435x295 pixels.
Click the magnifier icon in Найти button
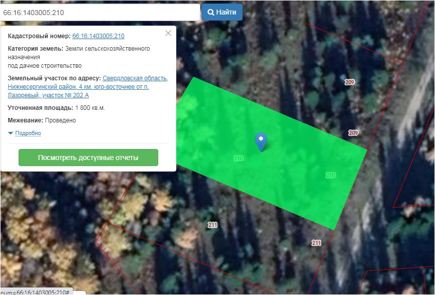[x=211, y=13]
